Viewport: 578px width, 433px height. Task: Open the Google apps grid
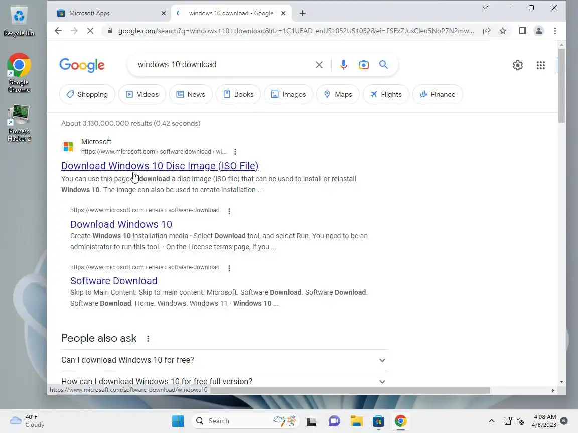click(541, 65)
